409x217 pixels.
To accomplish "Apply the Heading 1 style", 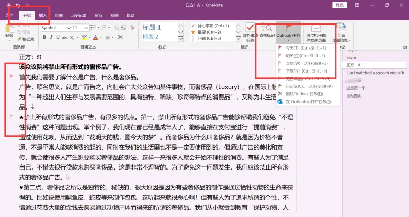I will tap(151, 27).
